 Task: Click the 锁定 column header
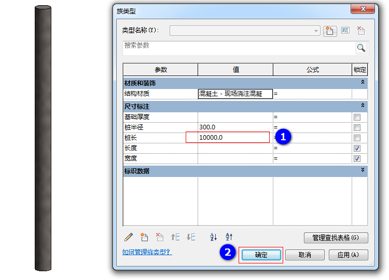click(x=360, y=69)
